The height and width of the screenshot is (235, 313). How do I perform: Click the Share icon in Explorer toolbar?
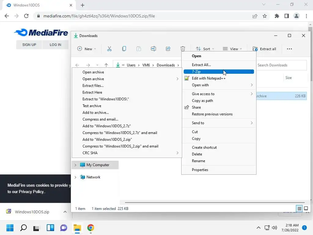[x=168, y=49]
